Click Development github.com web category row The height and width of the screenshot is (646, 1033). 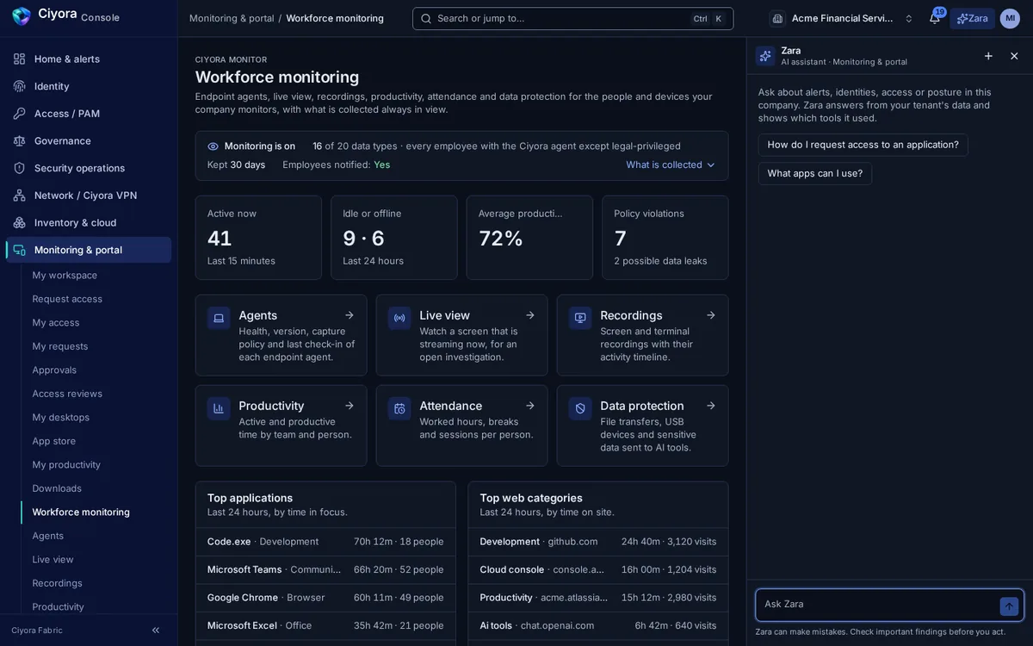(598, 542)
